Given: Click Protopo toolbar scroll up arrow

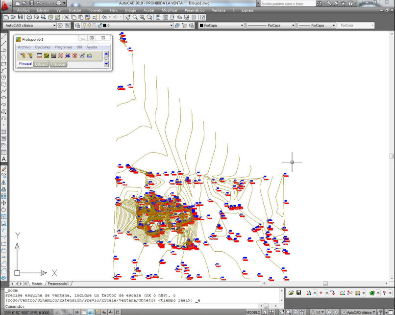Looking at the screenshot, I should pyautogui.click(x=106, y=53).
